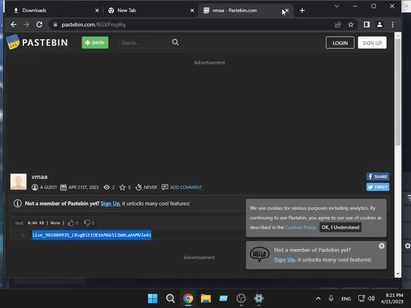The width and height of the screenshot is (411, 308).
Task: Click the scrollbar up arrow
Action: coord(398,35)
